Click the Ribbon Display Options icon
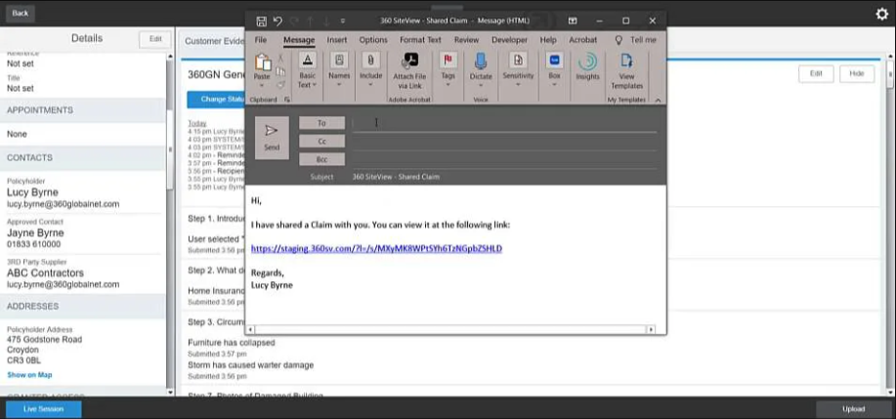 572,21
